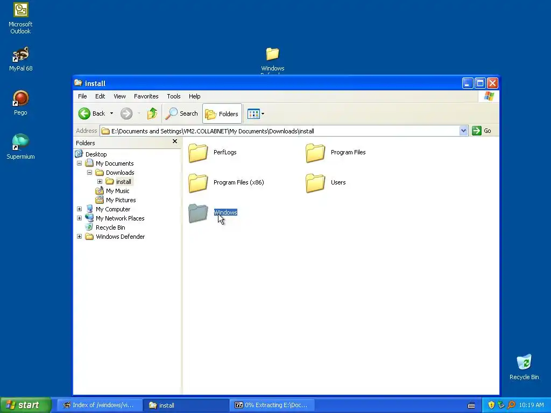Image resolution: width=551 pixels, height=413 pixels.
Task: Click the Windows flag logo in the menu bar
Action: (489, 96)
